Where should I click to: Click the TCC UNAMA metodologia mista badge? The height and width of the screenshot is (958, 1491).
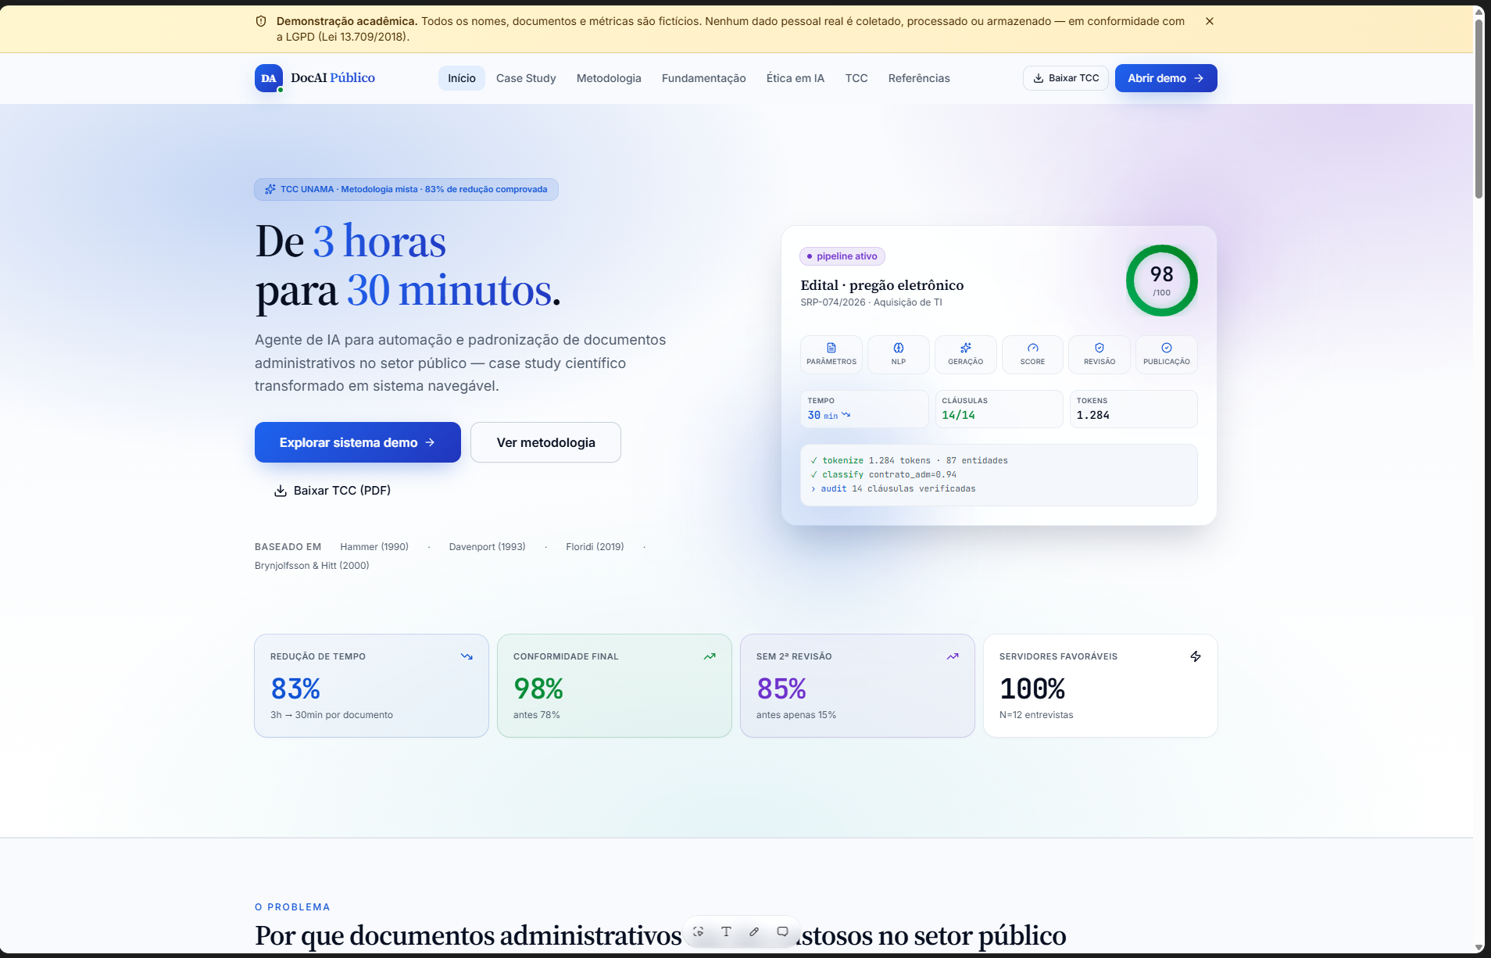tap(406, 189)
